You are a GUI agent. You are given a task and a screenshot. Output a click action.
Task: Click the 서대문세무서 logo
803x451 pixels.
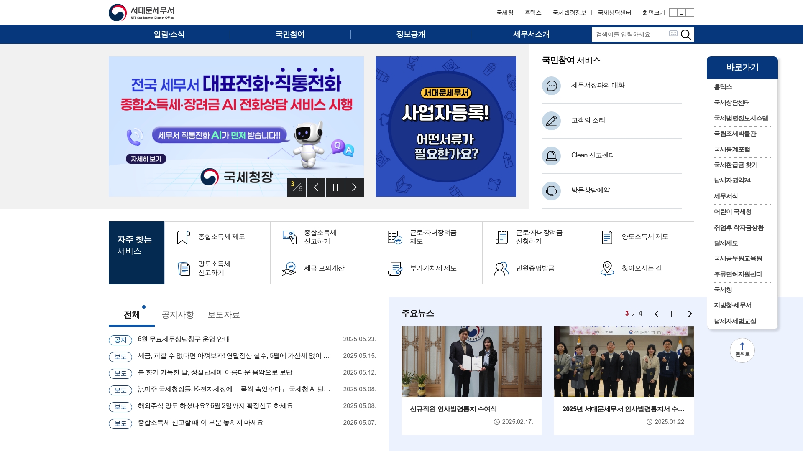[141, 13]
